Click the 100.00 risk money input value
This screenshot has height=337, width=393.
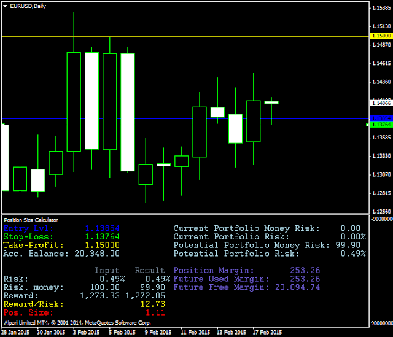(104, 287)
